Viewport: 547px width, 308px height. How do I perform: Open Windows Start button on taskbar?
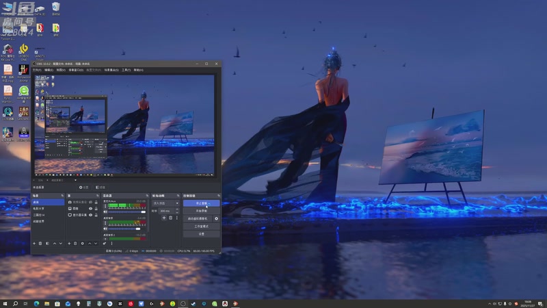click(x=5, y=304)
